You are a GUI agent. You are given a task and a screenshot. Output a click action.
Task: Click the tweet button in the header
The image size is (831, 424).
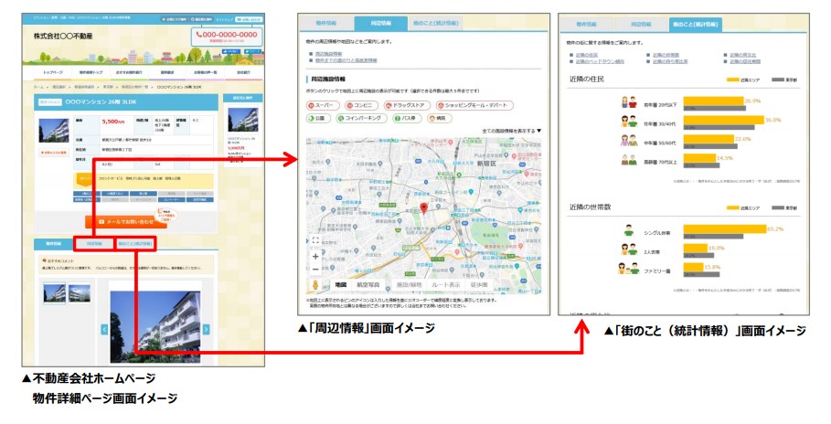[x=253, y=51]
